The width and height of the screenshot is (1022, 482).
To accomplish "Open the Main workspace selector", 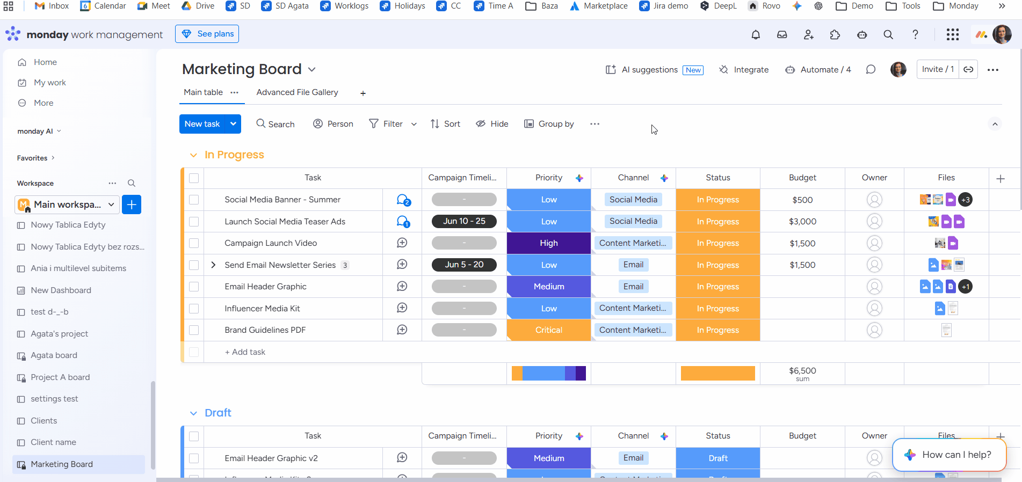I will click(x=67, y=205).
